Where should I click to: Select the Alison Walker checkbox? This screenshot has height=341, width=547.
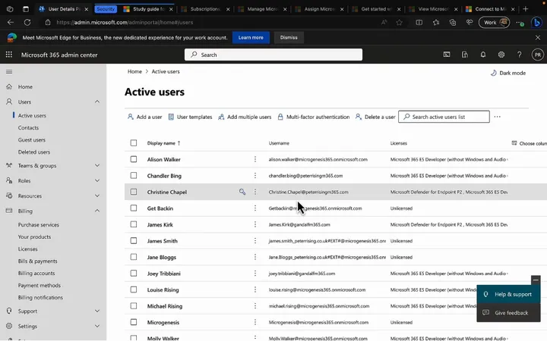tap(134, 159)
